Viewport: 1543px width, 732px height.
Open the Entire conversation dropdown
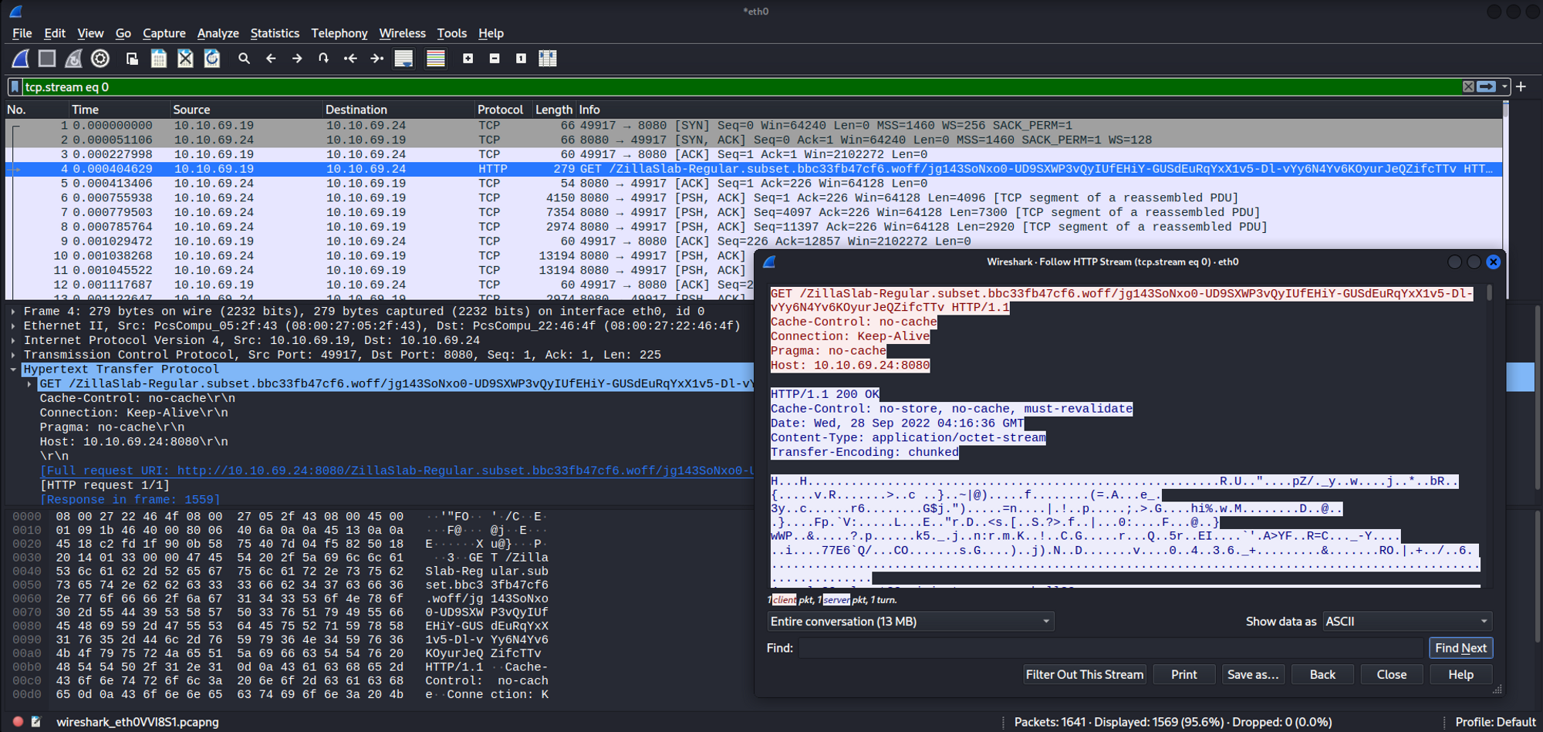pos(910,622)
